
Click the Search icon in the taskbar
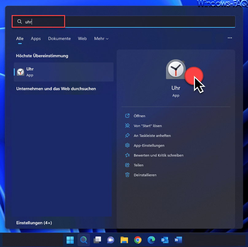[84, 240]
